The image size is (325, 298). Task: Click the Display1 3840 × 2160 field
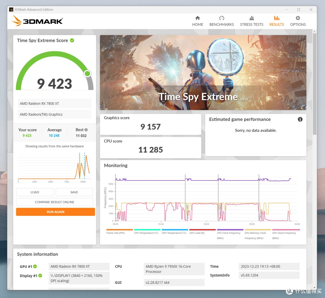tap(79, 278)
